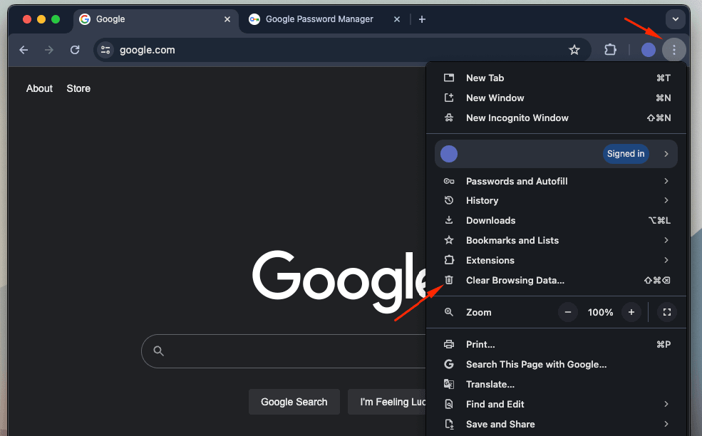Select Clear Browsing Data menu item
This screenshot has width=702, height=436.
(515, 280)
